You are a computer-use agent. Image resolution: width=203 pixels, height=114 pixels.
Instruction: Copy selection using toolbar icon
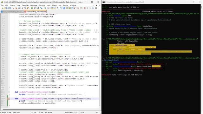coord(25,8)
